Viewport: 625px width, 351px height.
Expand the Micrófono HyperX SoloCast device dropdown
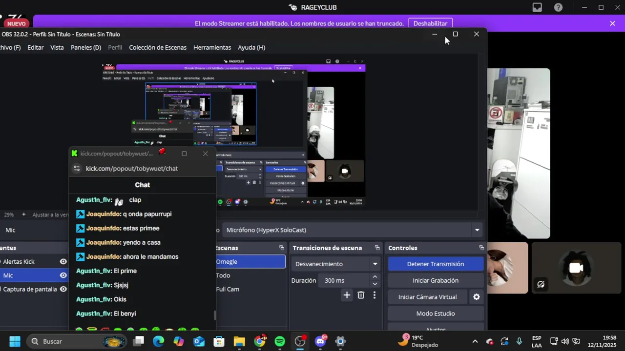(x=477, y=230)
